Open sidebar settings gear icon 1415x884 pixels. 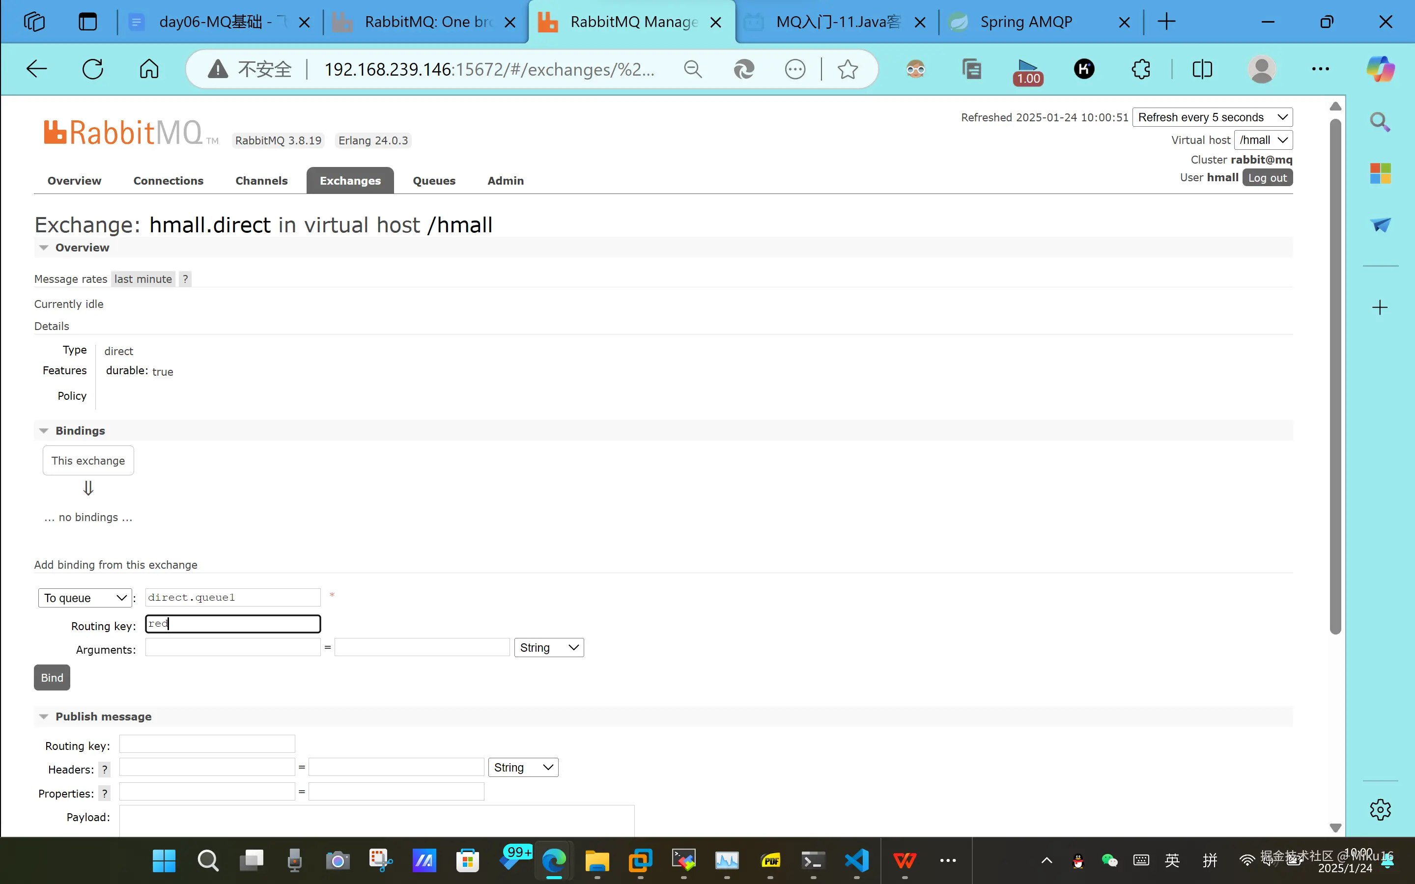(x=1379, y=809)
